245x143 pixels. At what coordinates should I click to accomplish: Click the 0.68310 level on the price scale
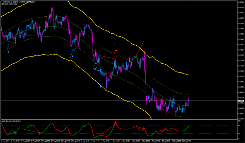point(241,2)
